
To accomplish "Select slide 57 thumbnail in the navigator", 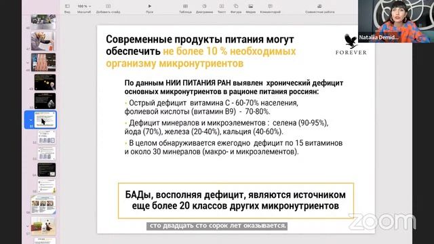I will [x=43, y=226].
